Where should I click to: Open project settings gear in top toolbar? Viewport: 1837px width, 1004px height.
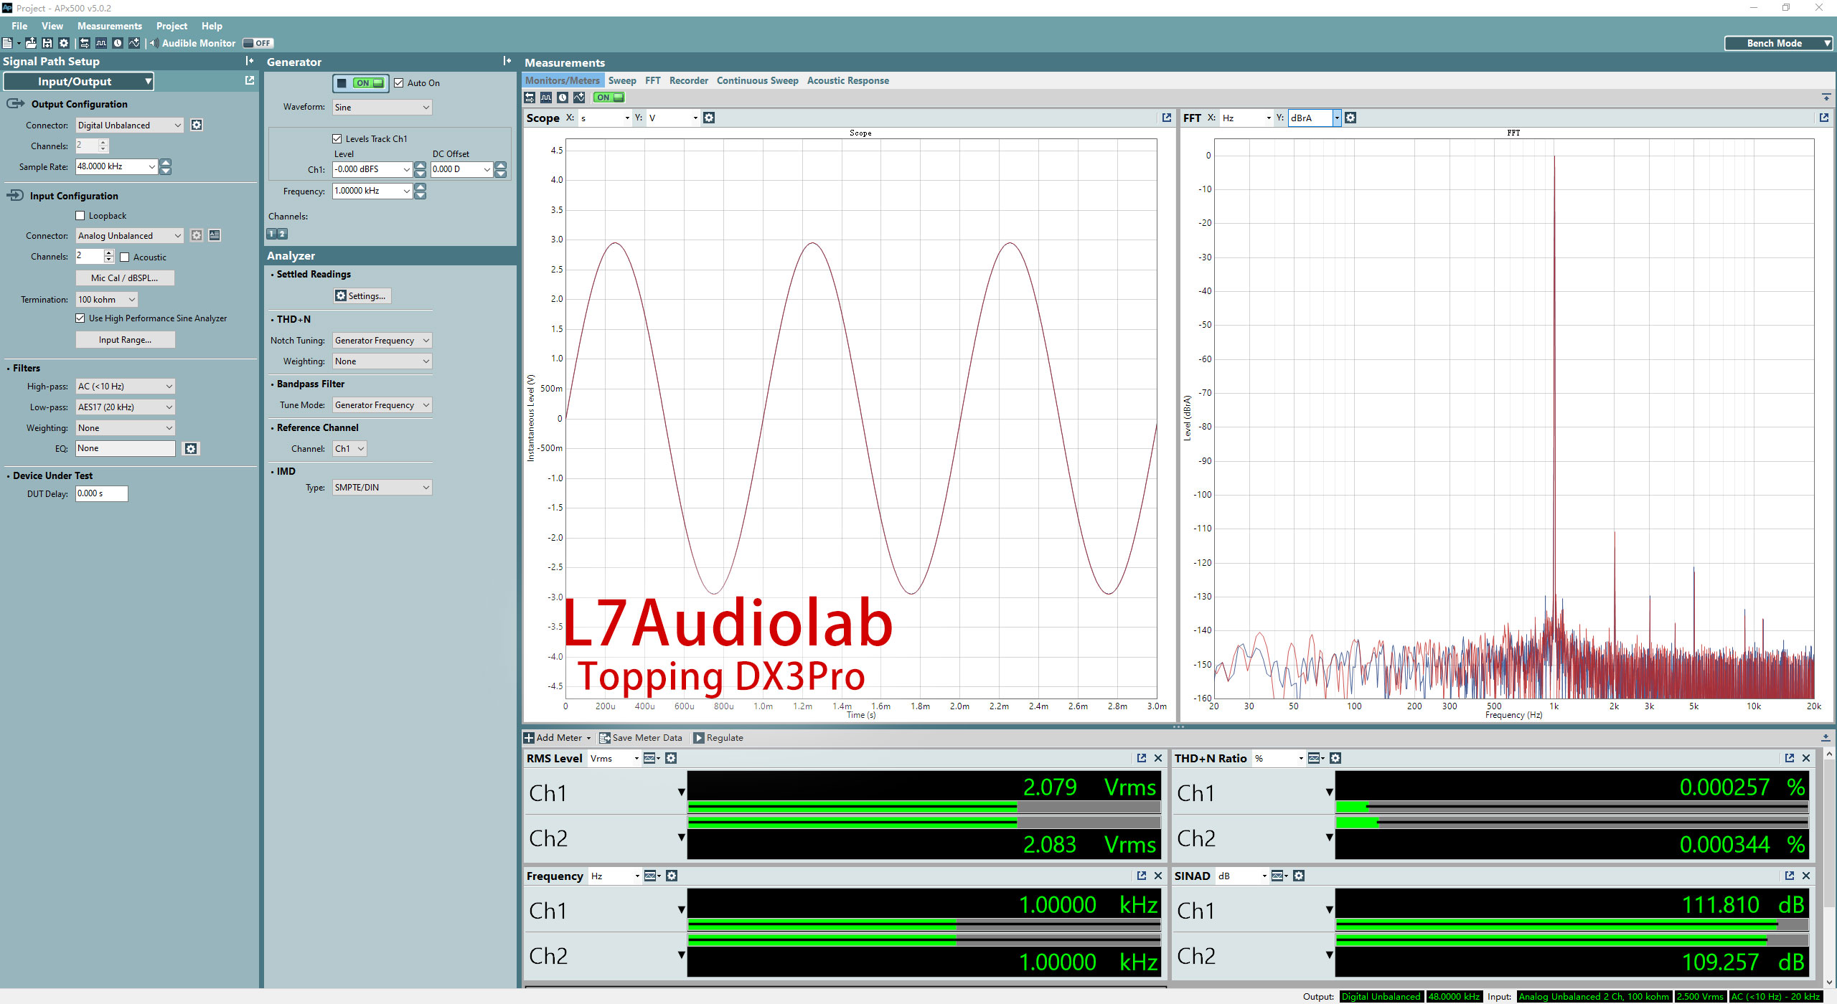[64, 43]
